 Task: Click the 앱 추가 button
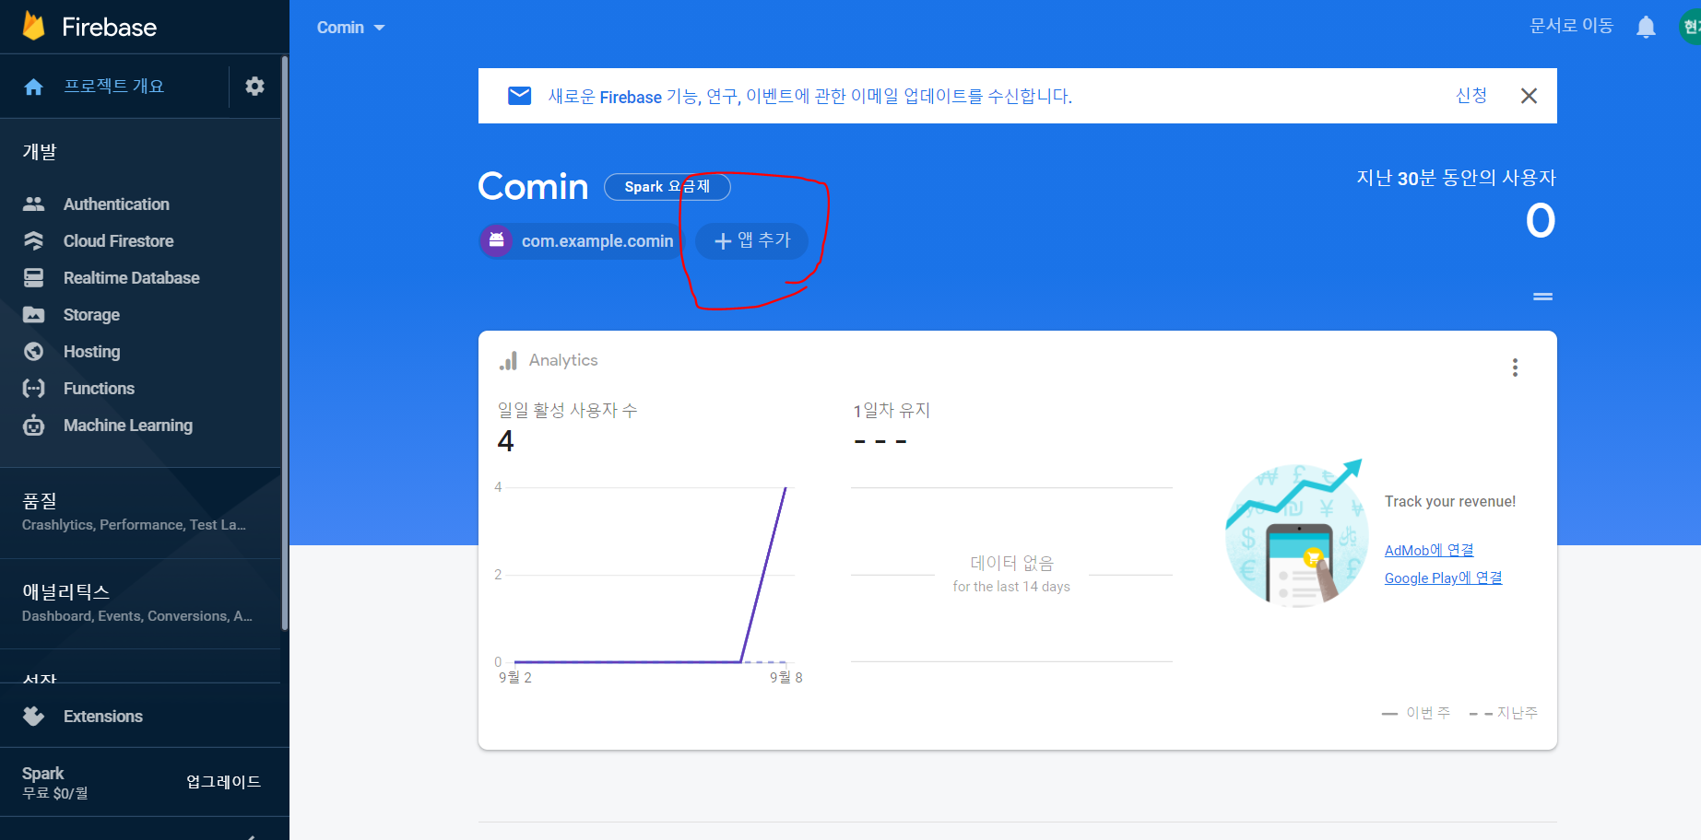pyautogui.click(x=752, y=241)
